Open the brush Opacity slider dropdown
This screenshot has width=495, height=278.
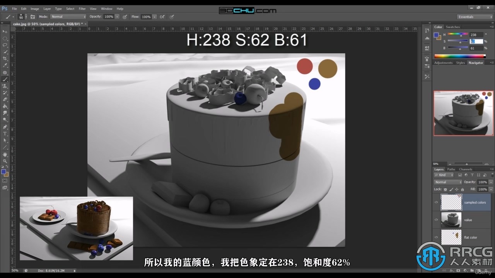(x=117, y=17)
